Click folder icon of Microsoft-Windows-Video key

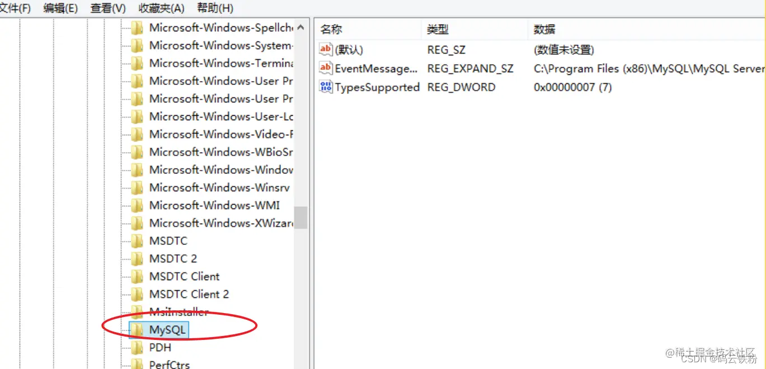tap(137, 134)
